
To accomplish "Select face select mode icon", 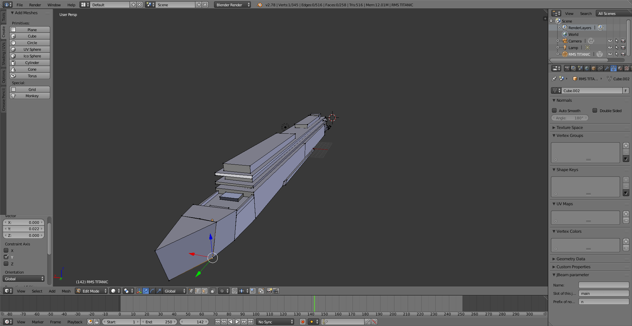I will [x=205, y=291].
